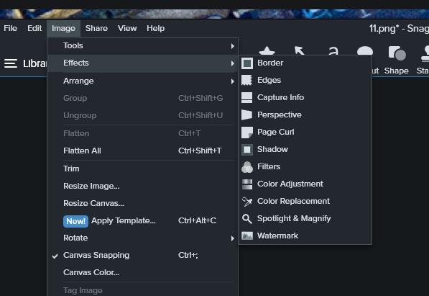The height and width of the screenshot is (296, 429).
Task: Click the Perspective effect icon
Action: click(246, 115)
